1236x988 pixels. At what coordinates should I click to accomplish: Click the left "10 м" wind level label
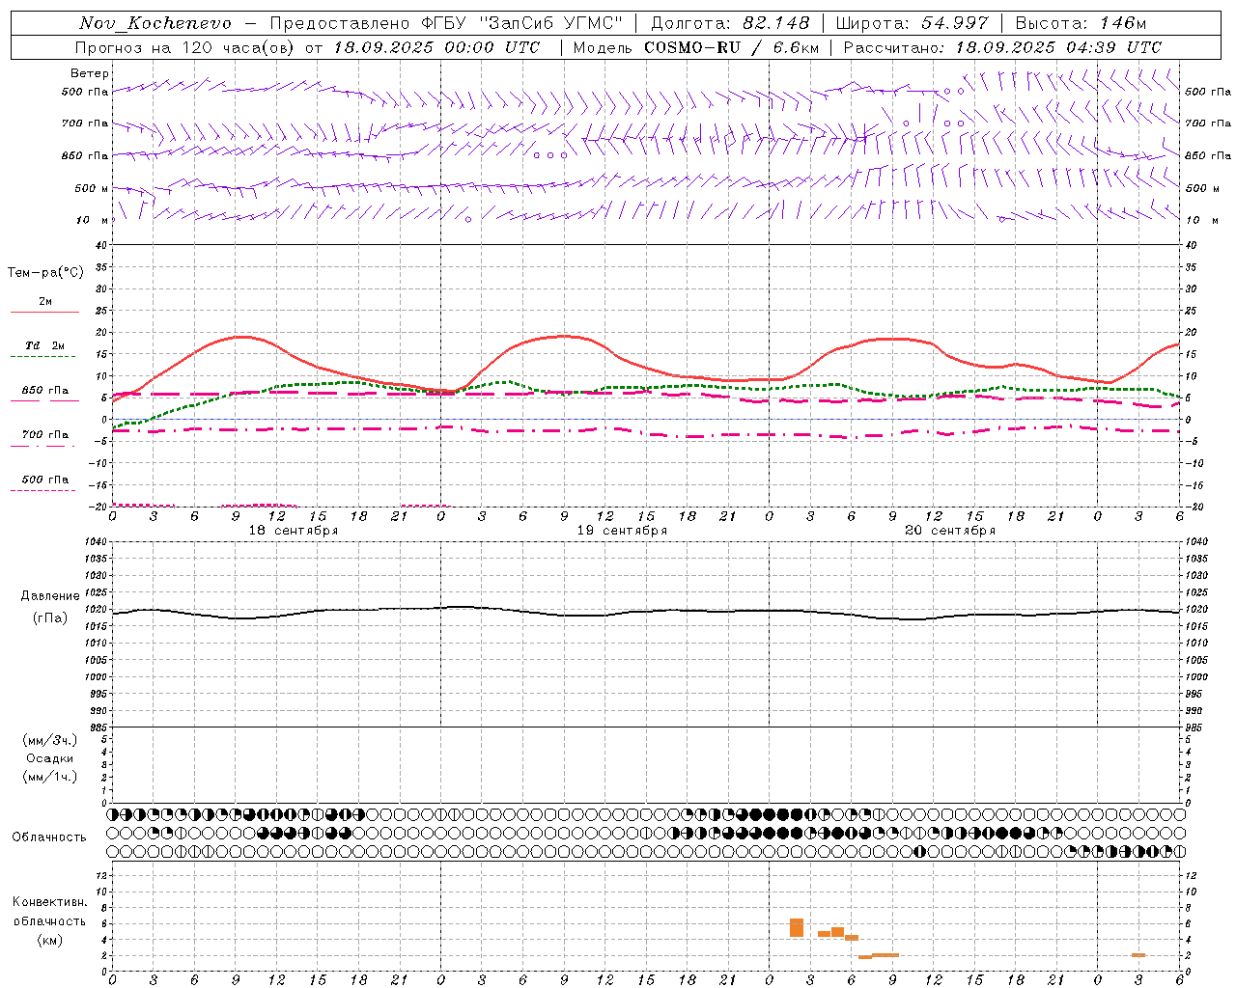[x=92, y=220]
